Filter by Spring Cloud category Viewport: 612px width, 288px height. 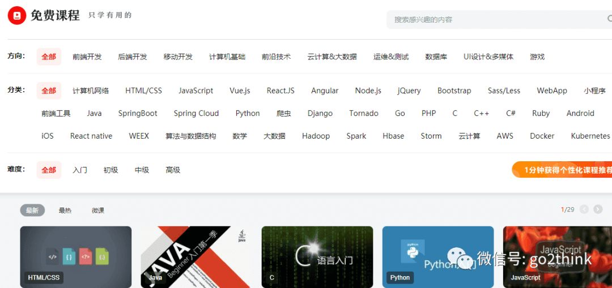pos(196,113)
